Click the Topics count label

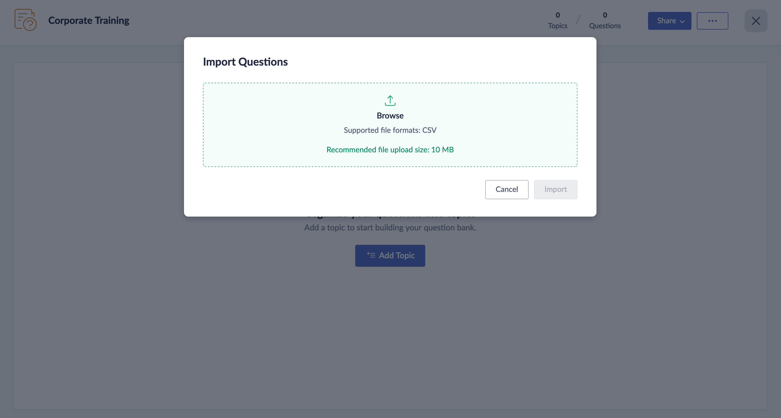point(557,26)
